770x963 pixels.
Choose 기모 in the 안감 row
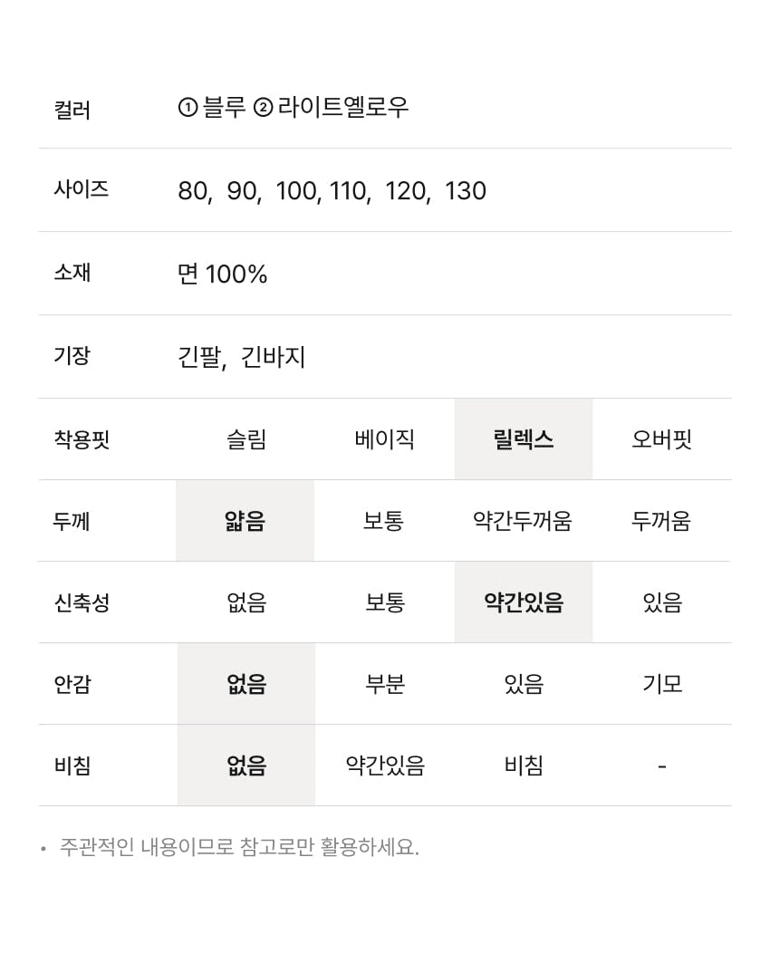pos(662,684)
